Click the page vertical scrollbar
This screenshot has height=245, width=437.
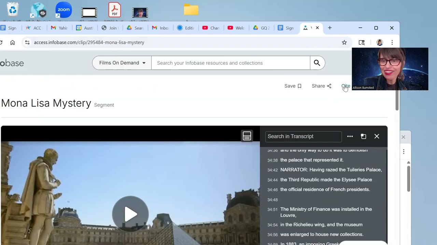point(397,100)
